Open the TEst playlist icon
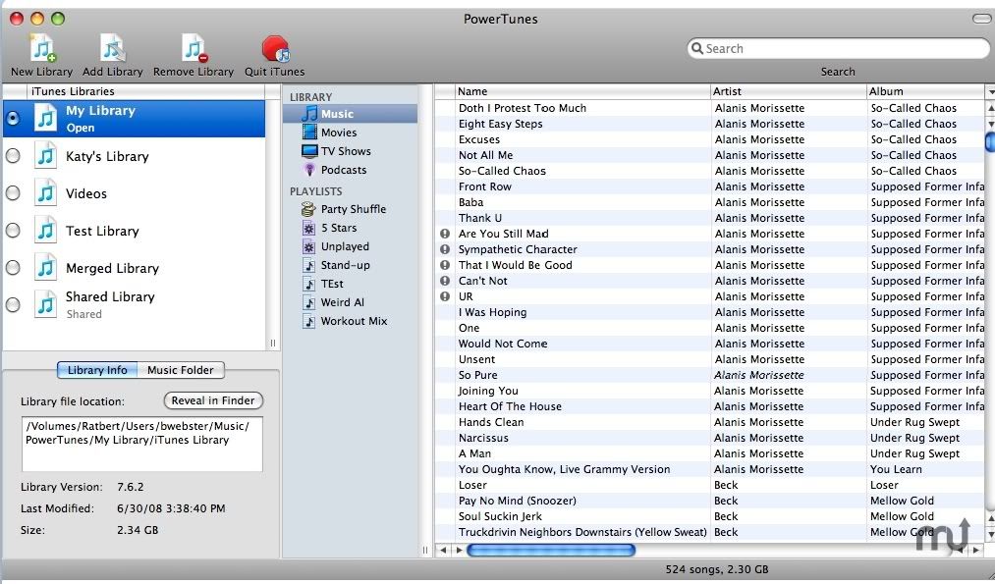The height and width of the screenshot is (584, 995). 308,284
